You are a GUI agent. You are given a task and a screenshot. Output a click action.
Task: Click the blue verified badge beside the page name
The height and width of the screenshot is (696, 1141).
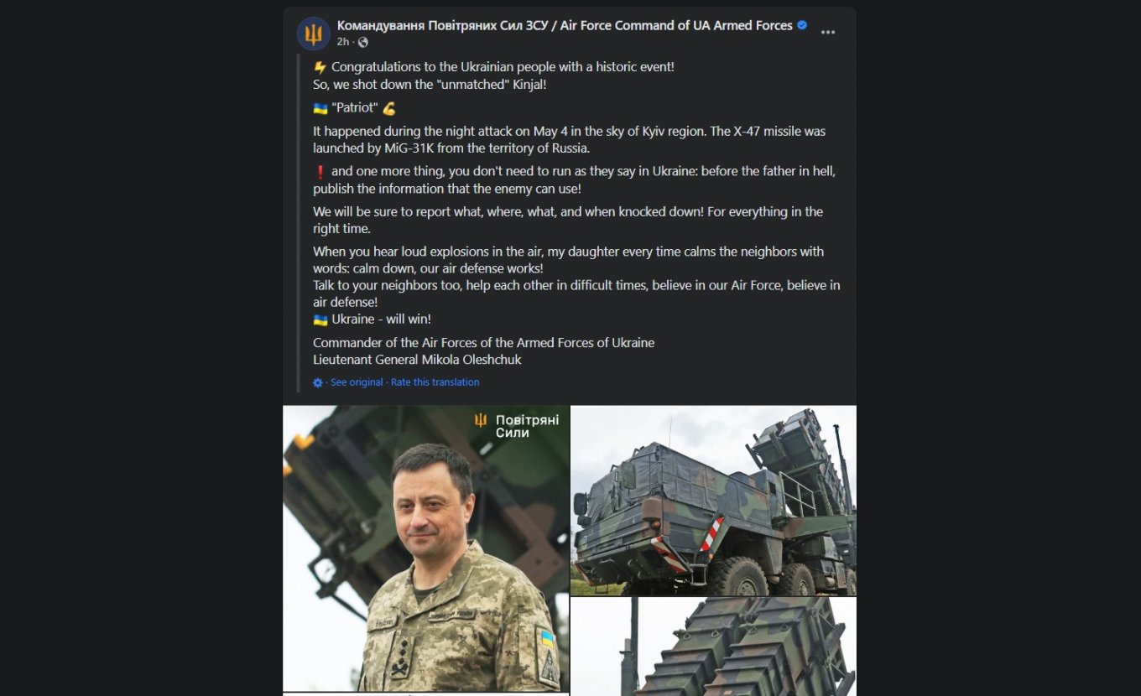802,25
